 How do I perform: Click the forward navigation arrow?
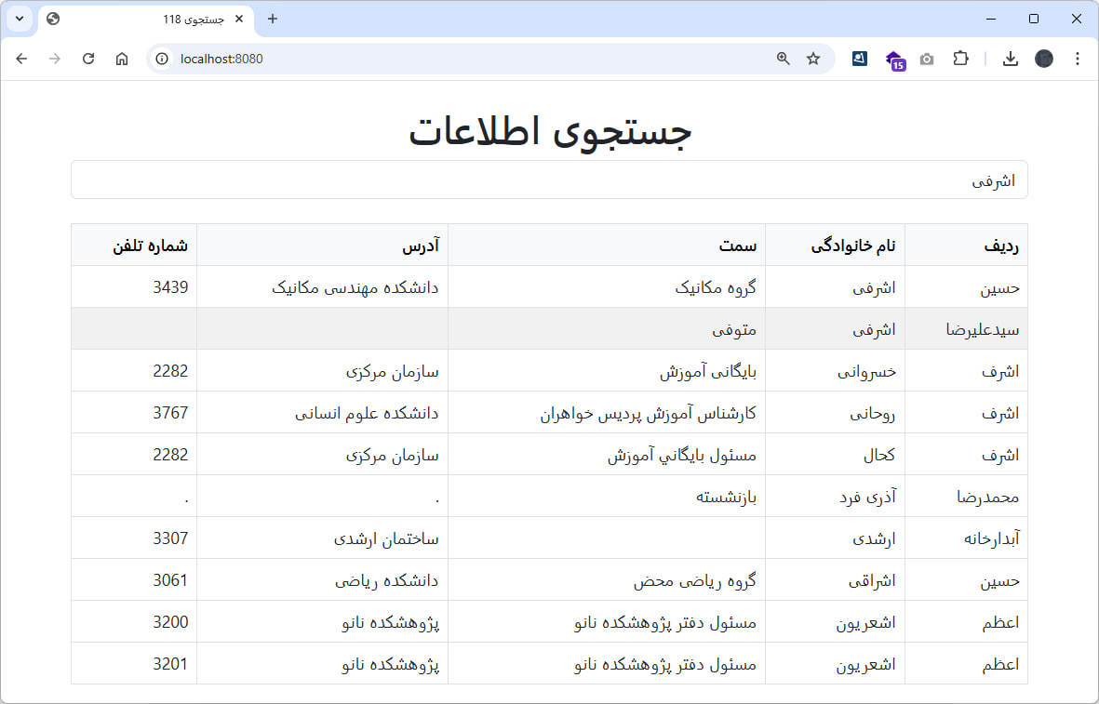[55, 59]
